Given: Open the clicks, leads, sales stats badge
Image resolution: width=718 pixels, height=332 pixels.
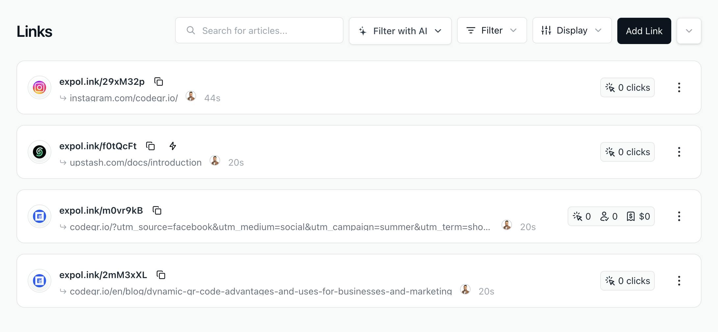Looking at the screenshot, I should [611, 216].
